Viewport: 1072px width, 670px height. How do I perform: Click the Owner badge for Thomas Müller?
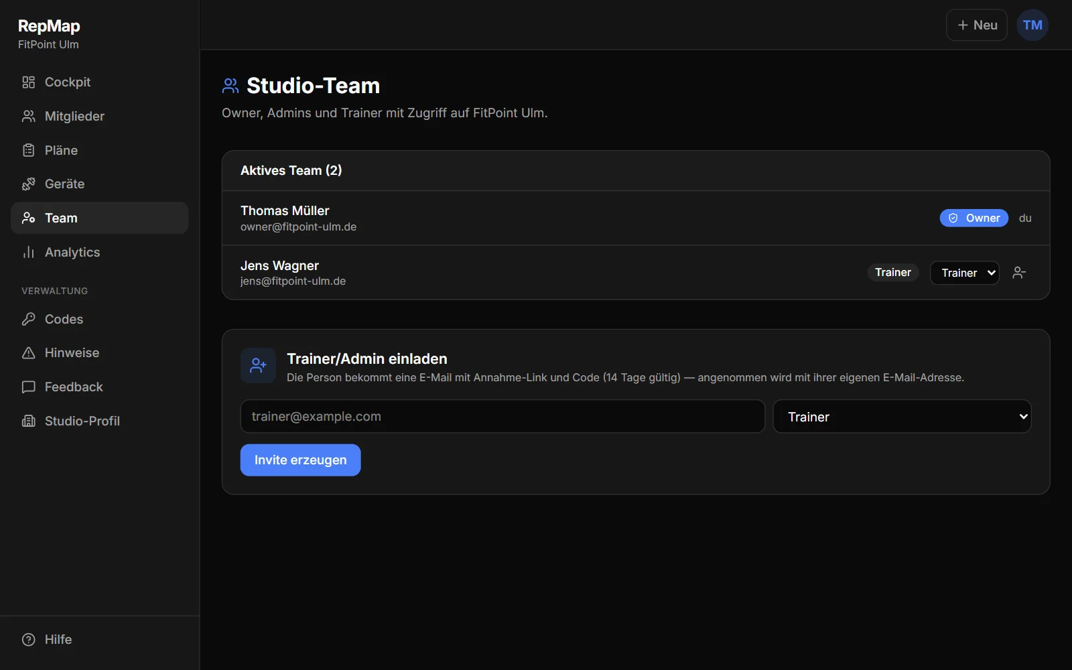tap(974, 218)
